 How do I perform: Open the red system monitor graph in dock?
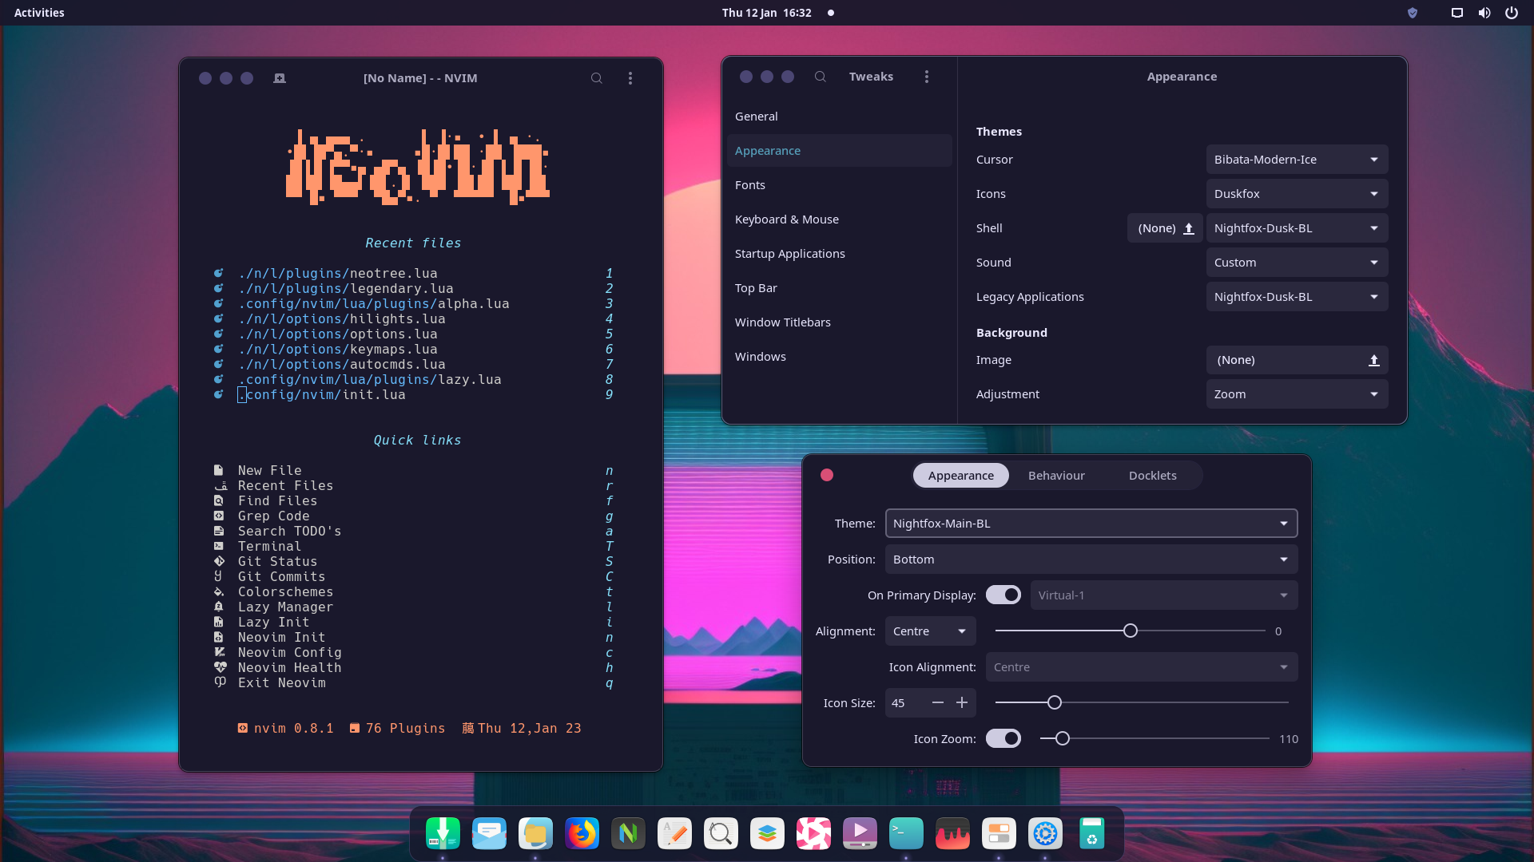(x=952, y=834)
